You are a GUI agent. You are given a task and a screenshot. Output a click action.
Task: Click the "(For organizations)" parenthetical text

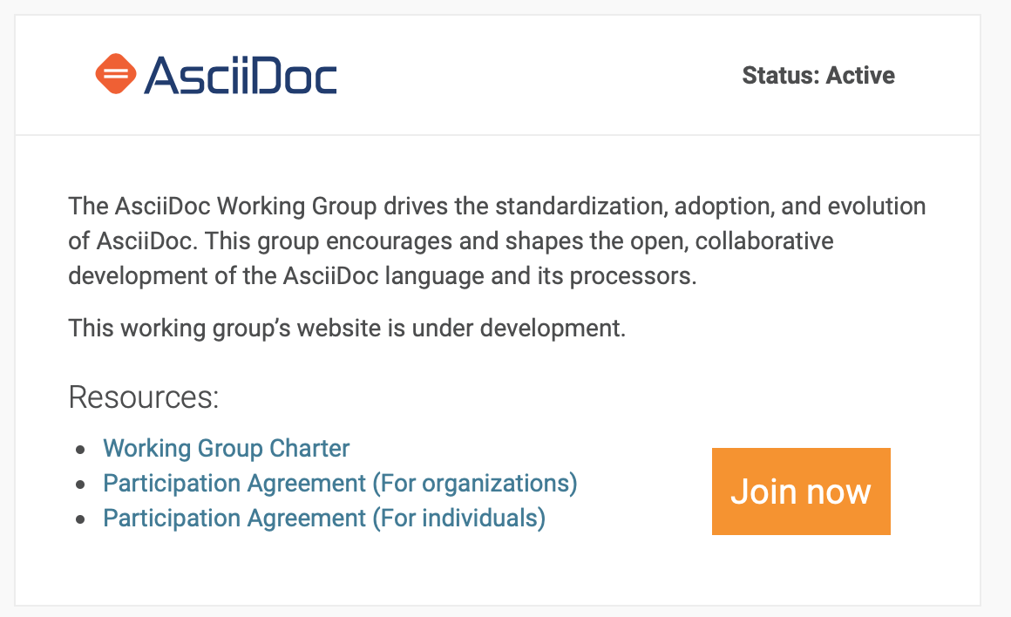pos(475,484)
